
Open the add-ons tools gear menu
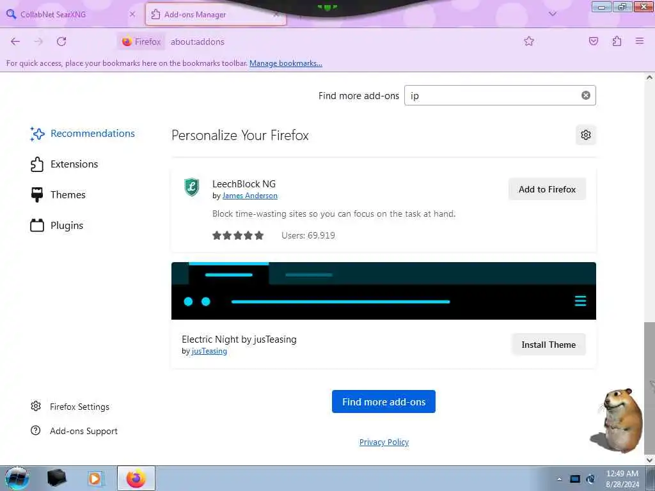[x=586, y=135]
